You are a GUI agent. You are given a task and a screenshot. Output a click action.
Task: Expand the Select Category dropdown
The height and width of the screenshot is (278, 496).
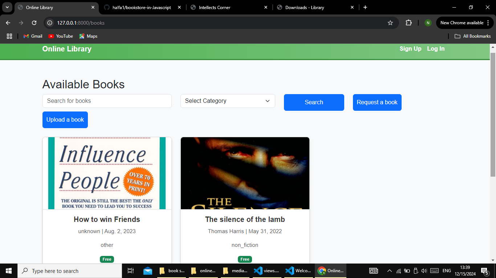(228, 101)
